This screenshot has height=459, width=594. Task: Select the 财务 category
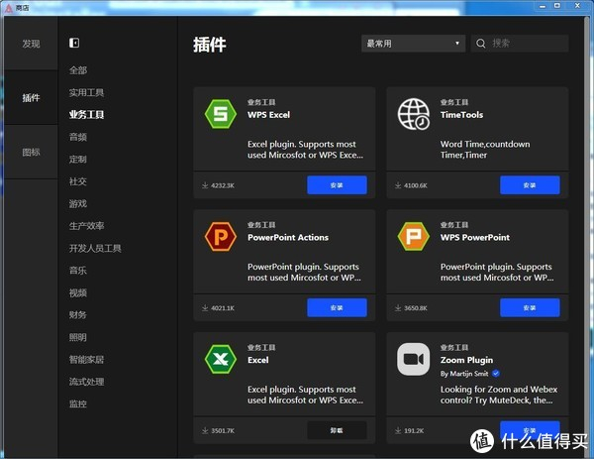click(x=78, y=315)
